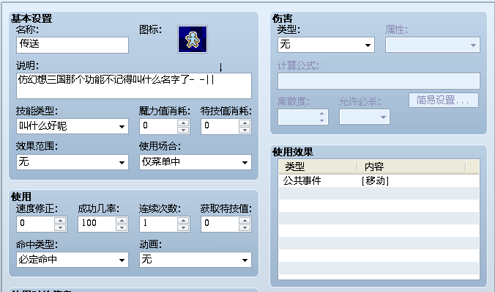495x292 pixels.
Task: Open the 命中类型 dropdown showing 必定命中
Action: coord(72,260)
